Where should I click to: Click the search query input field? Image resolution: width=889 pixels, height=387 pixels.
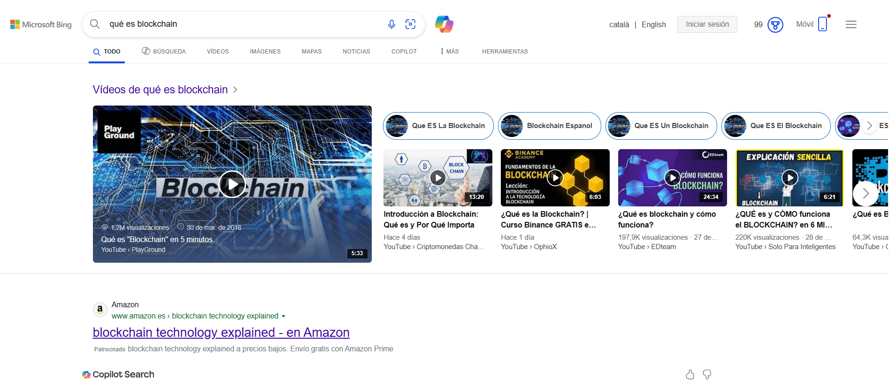(244, 24)
